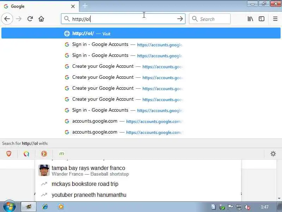
Task: Click the document tray icon near flag
Action: (x=214, y=207)
